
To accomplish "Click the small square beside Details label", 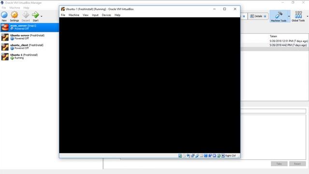I will [x=265, y=16].
